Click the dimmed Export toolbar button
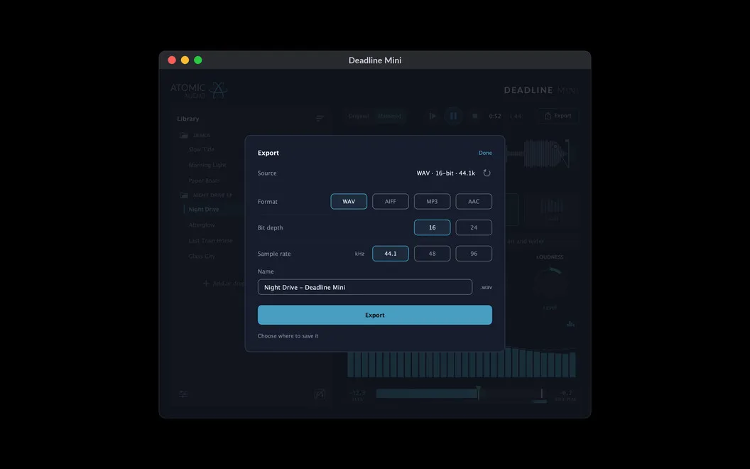 558,116
